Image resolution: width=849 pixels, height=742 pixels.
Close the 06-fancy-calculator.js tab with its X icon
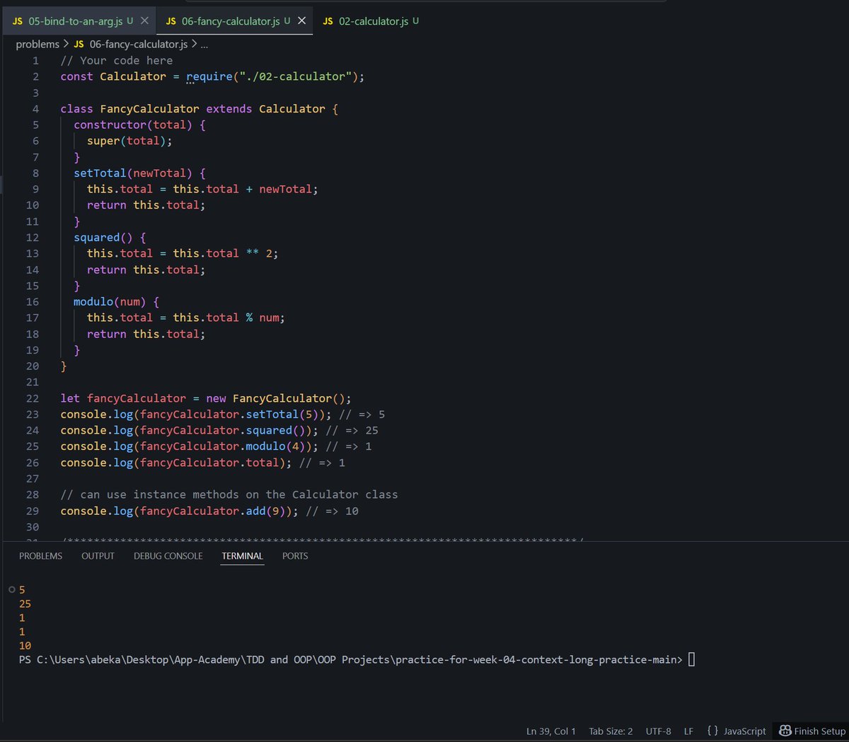click(x=301, y=21)
